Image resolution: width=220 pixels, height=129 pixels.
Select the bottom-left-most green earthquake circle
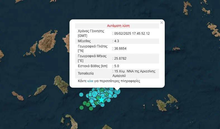pyautogui.click(x=81, y=107)
